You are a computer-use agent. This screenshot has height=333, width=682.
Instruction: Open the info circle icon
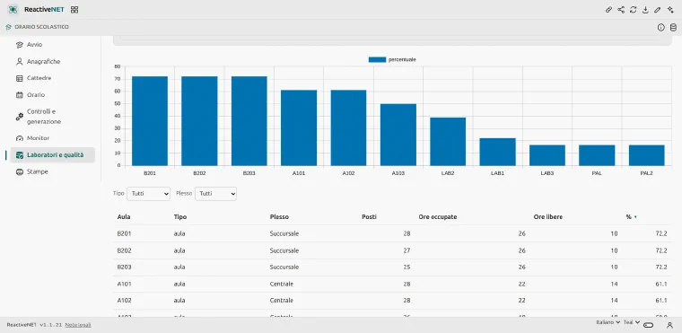(x=661, y=28)
